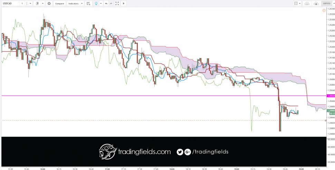Select the 1 minute interval button
Image resolution: width=335 pixels, height=170 pixels.
22,3
